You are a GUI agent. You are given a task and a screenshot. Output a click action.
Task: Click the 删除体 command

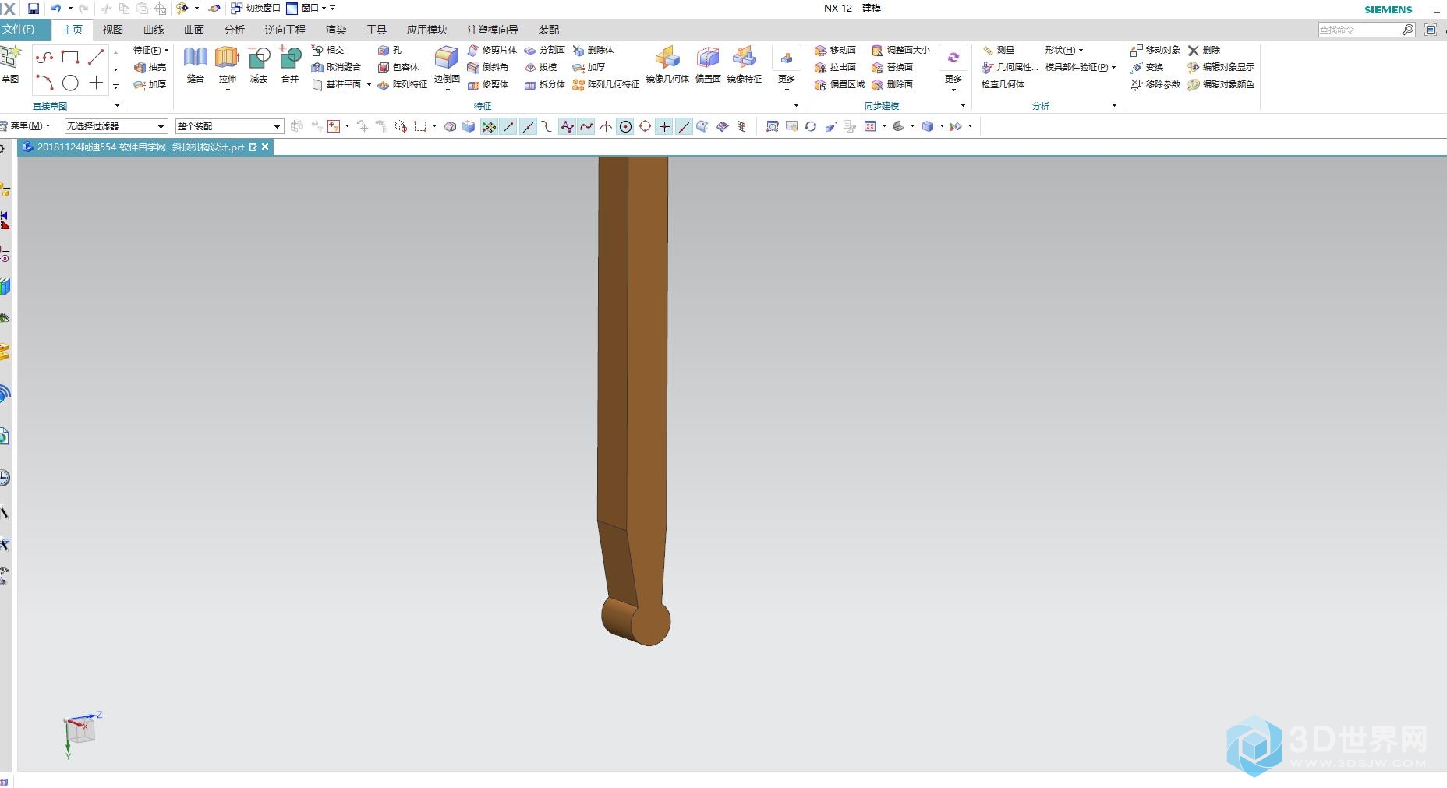pyautogui.click(x=593, y=50)
